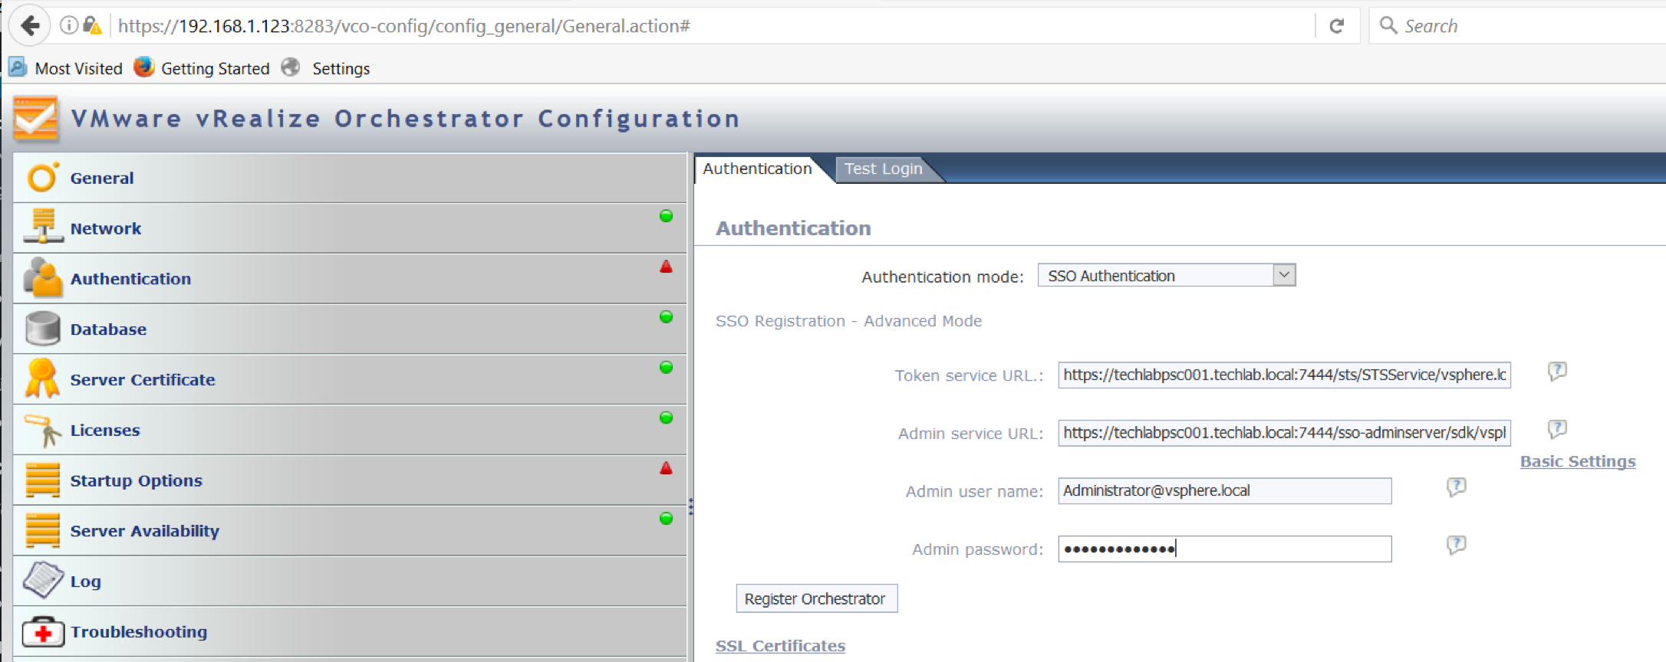Click the search magnifier icon

pyautogui.click(x=1388, y=25)
